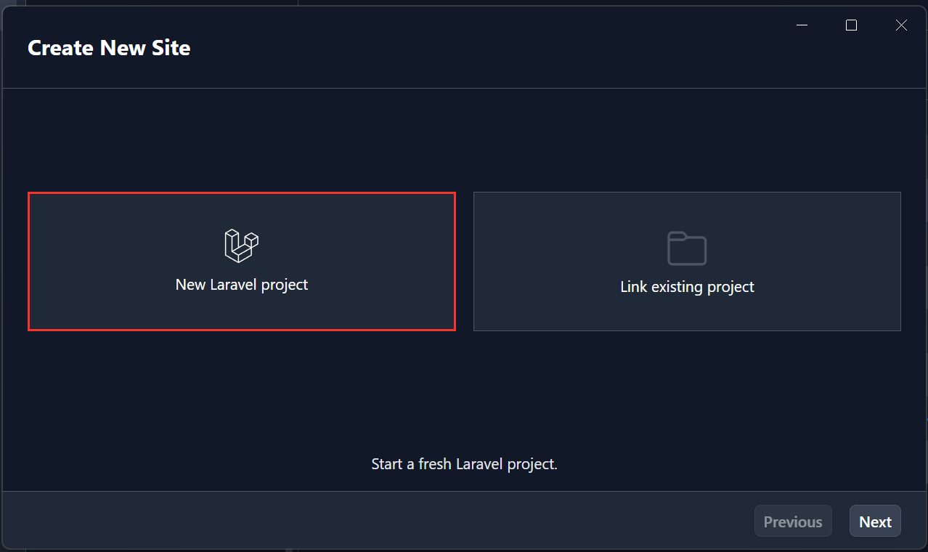Go to the Next step
The image size is (928, 552).
point(875,521)
